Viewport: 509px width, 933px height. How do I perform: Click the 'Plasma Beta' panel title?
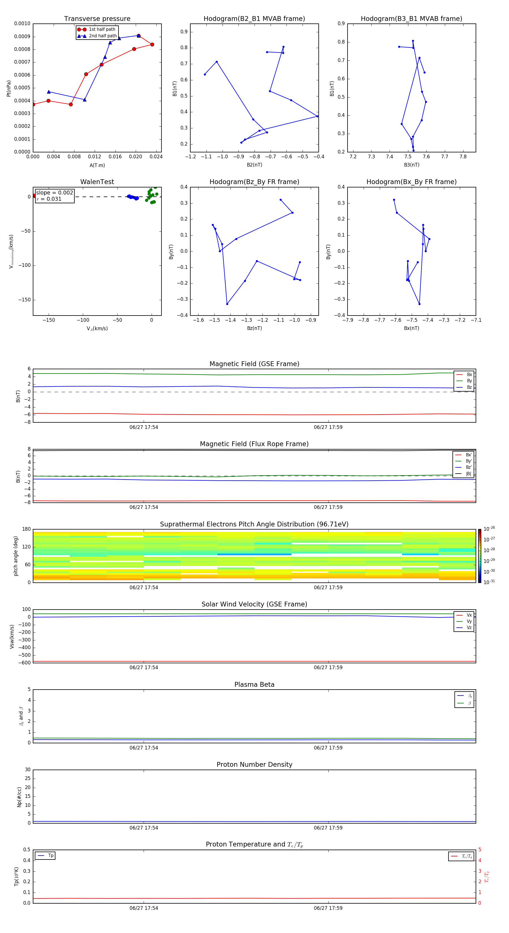tap(254, 684)
